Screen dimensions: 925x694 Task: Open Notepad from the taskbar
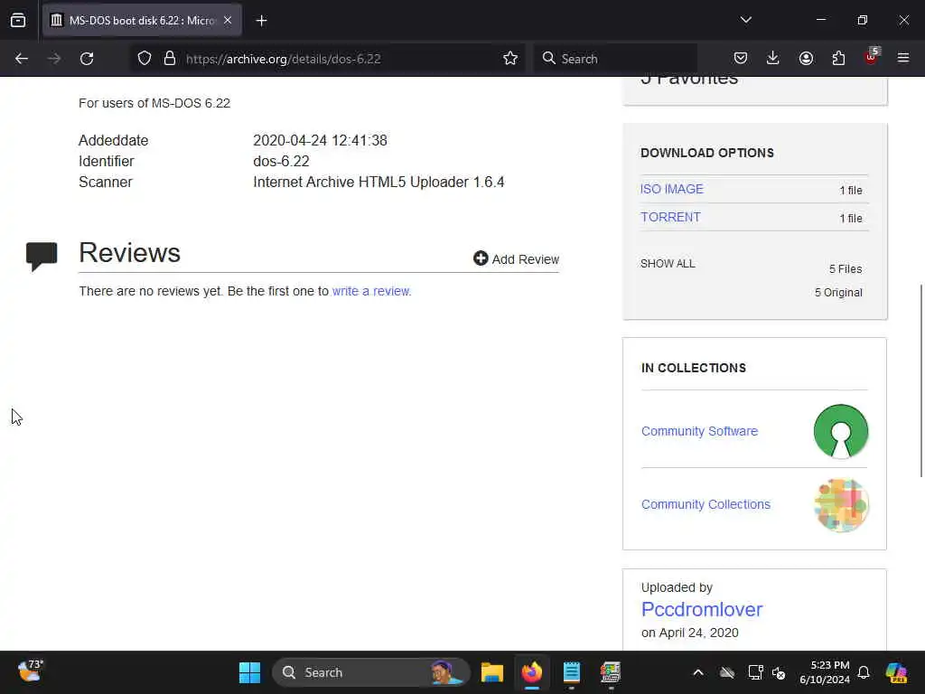(x=571, y=672)
